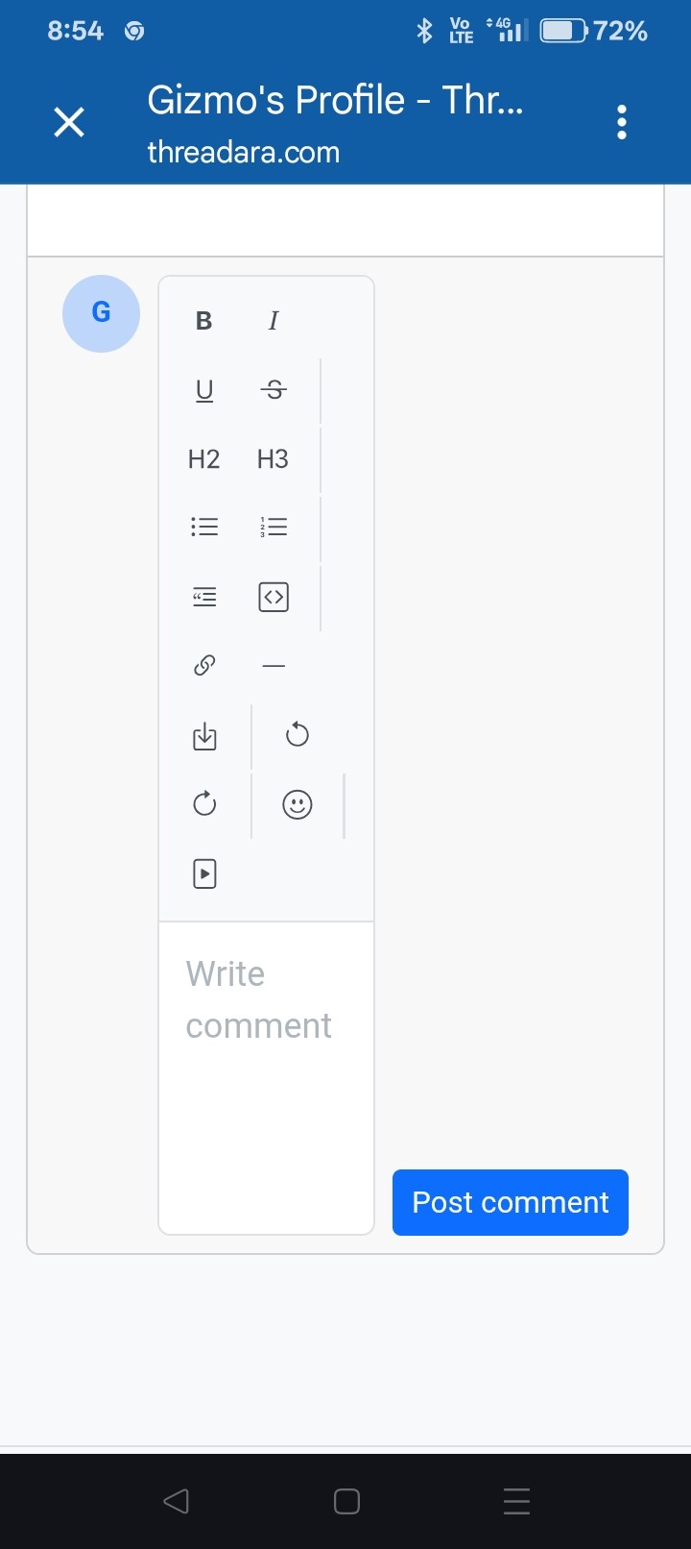Viewport: 691px width, 1549px height.
Task: Insert a code block
Action: click(274, 597)
